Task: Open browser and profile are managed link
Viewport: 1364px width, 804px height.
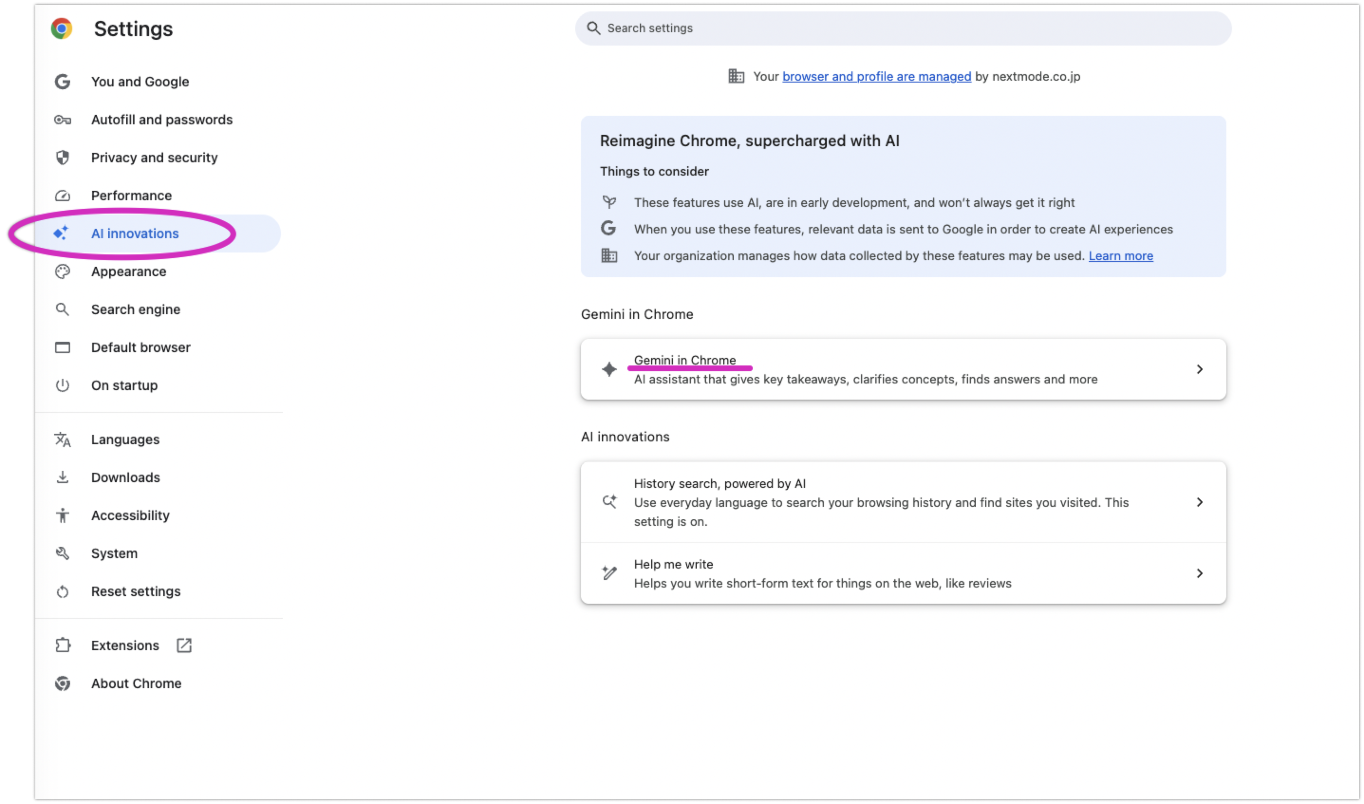Action: coord(877,76)
